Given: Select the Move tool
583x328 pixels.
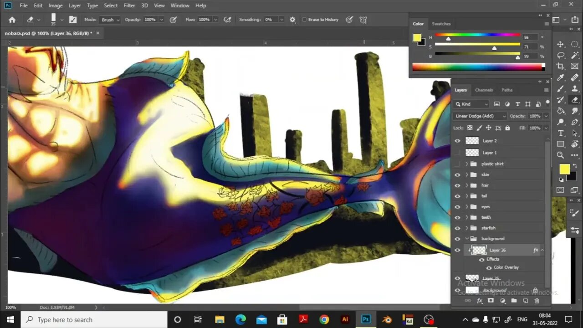Looking at the screenshot, I should [x=561, y=44].
